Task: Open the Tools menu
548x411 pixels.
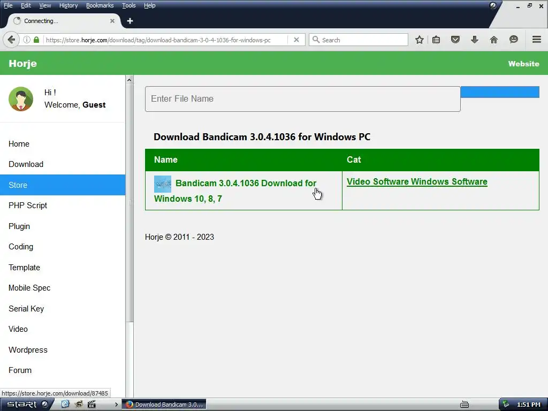Action: coord(128,5)
